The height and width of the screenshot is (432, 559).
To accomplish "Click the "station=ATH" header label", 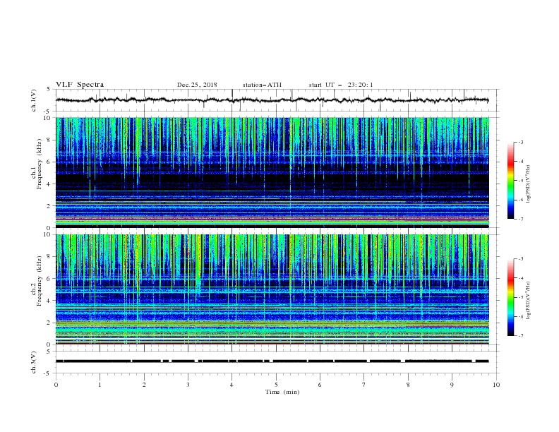I will tap(262, 85).
